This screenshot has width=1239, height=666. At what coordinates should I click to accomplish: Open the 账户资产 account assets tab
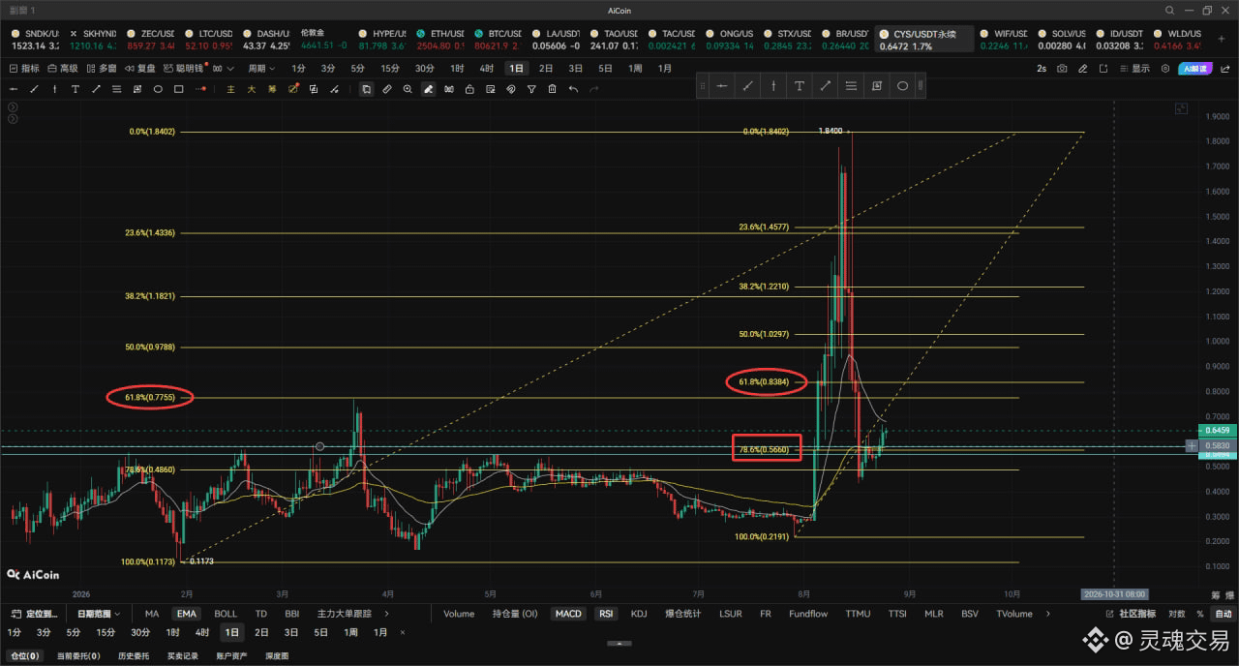231,655
